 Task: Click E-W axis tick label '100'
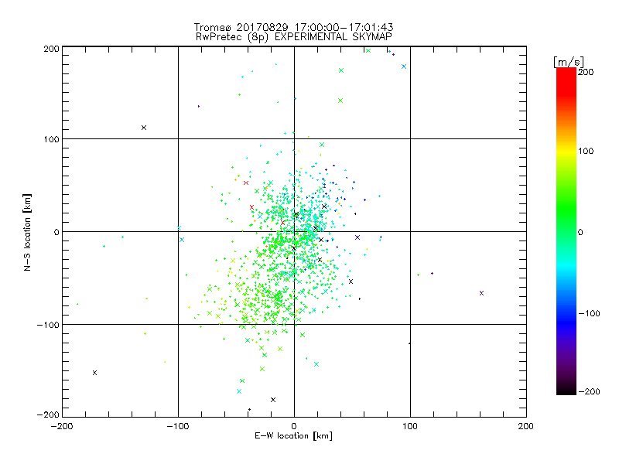point(410,426)
